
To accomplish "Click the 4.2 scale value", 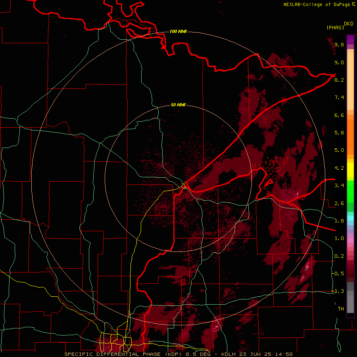I will [339, 168].
